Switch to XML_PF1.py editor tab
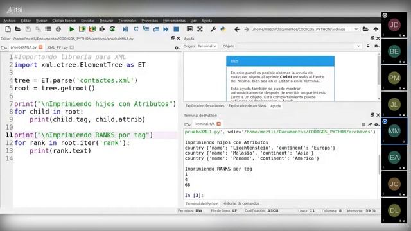 coord(58,47)
